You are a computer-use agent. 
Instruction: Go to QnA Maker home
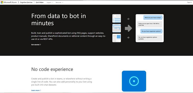[40, 2]
